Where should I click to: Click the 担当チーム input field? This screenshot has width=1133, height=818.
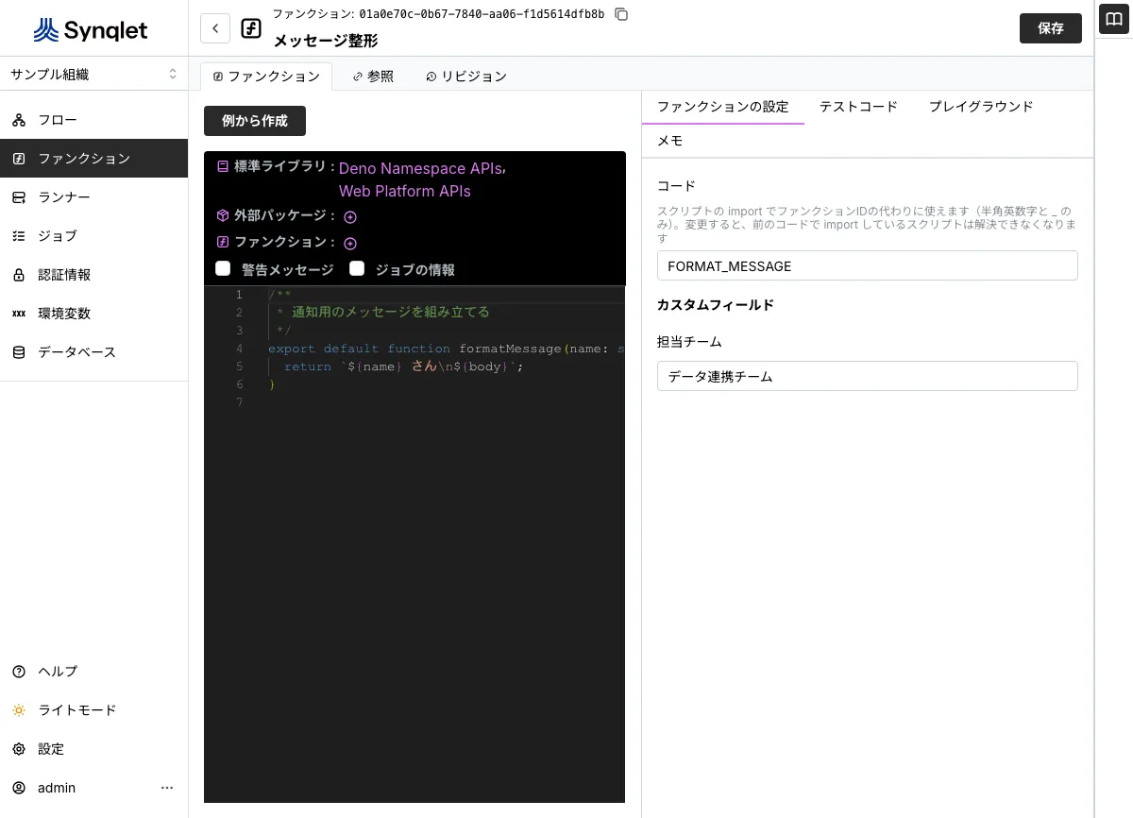pos(867,376)
